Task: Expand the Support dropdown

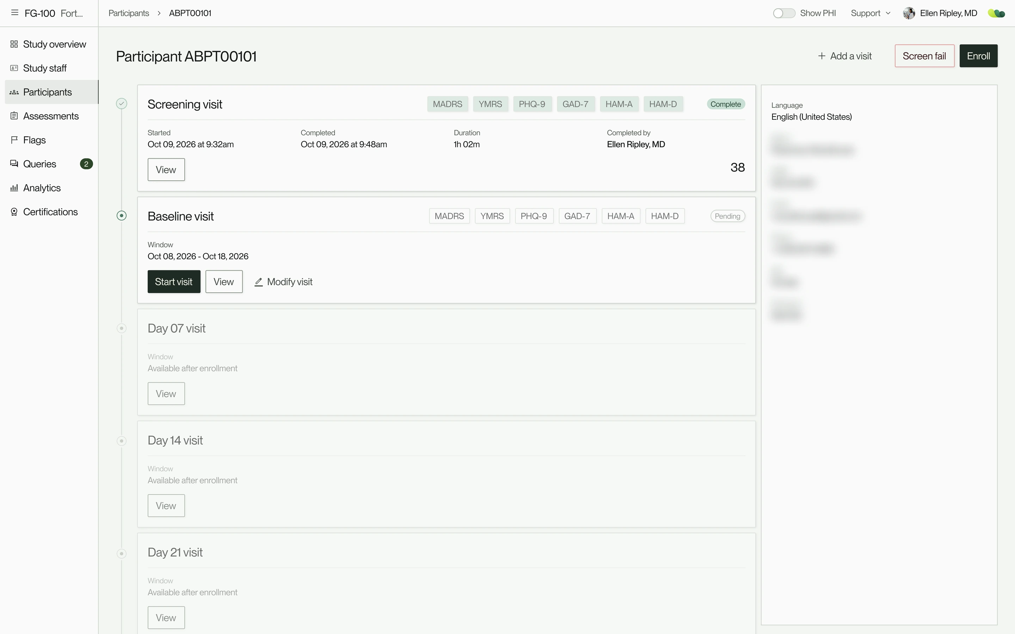Action: coord(870,13)
